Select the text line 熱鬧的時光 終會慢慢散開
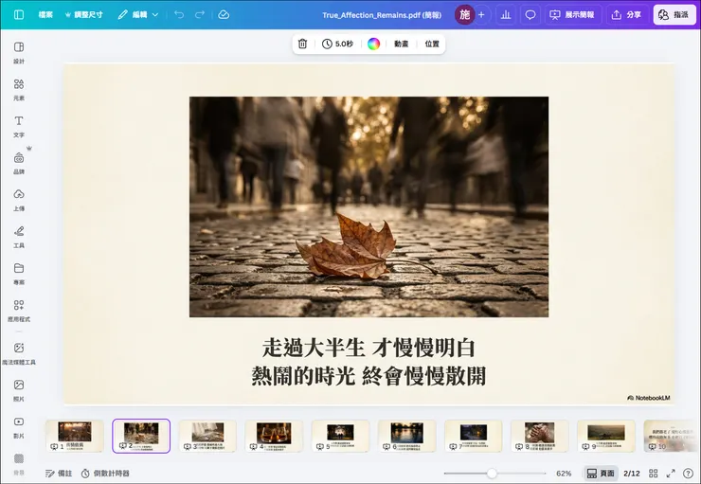The width and height of the screenshot is (701, 484). tap(368, 375)
